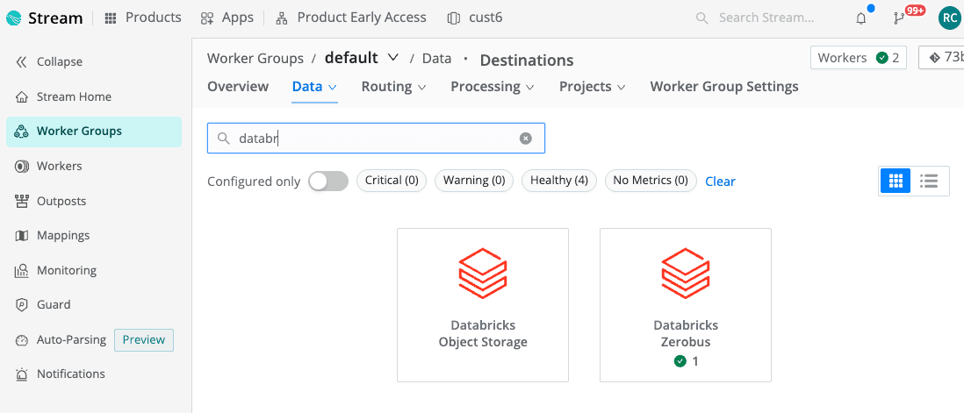Open Notifications in sidebar
This screenshot has height=413, width=964.
[x=60, y=374]
